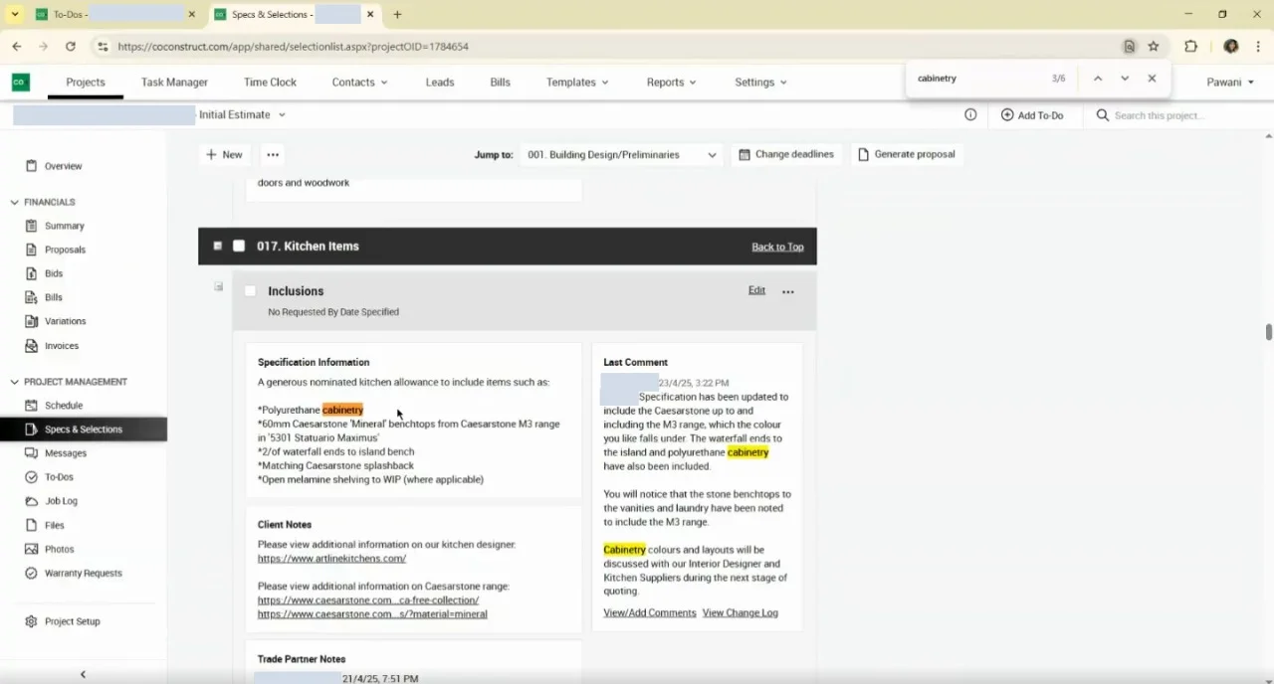The width and height of the screenshot is (1274, 684).
Task: Open the Jump to category dropdown
Action: pyautogui.click(x=622, y=154)
